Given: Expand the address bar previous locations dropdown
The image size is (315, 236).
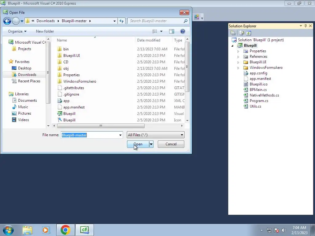Looking at the screenshot, I should pos(114,21).
